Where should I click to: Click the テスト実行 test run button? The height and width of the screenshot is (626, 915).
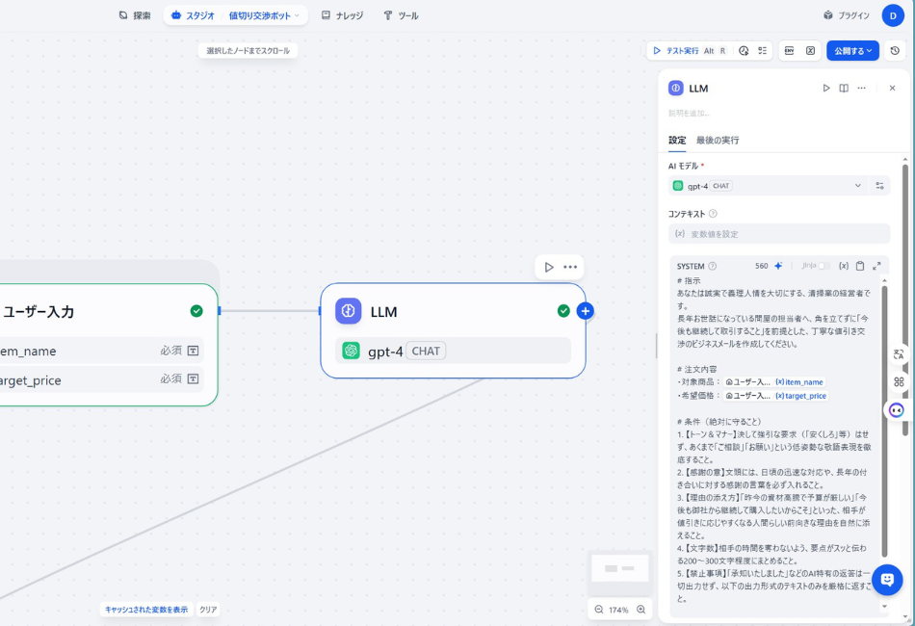(675, 51)
